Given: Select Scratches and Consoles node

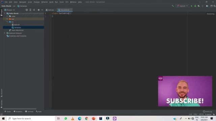Looking at the screenshot, I should point(18,36).
